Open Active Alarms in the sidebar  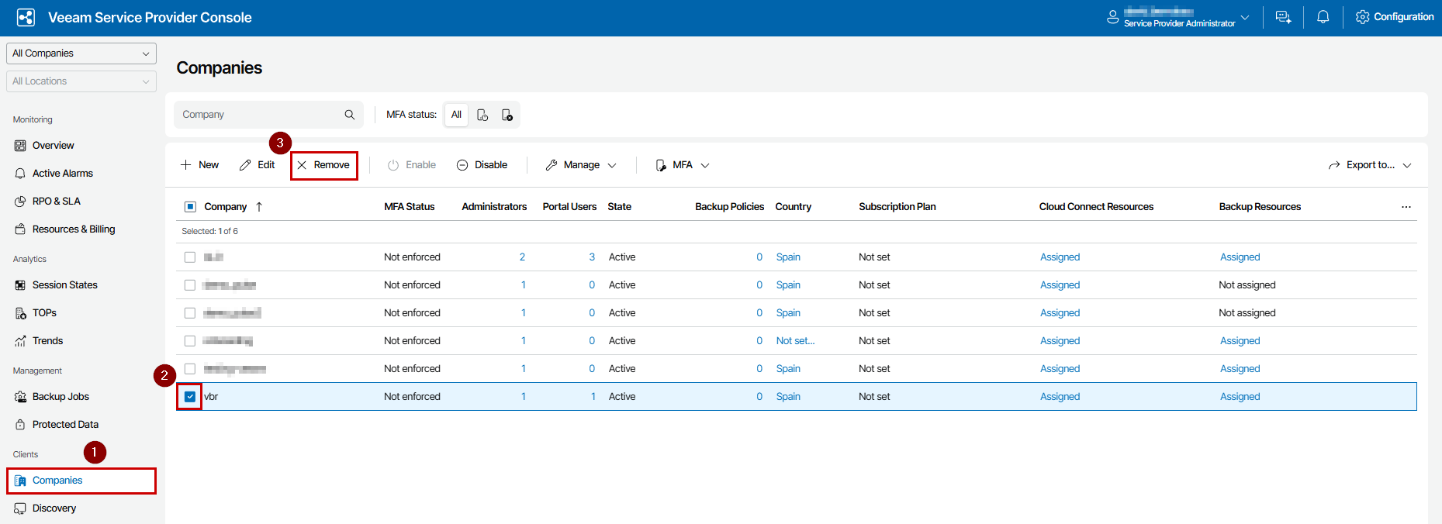coord(62,174)
